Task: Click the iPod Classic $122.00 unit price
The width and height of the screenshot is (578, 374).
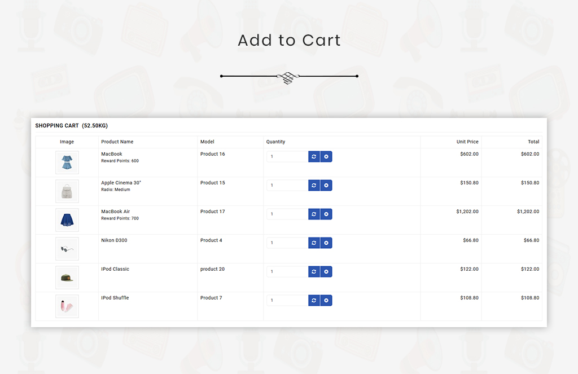Action: [x=469, y=269]
